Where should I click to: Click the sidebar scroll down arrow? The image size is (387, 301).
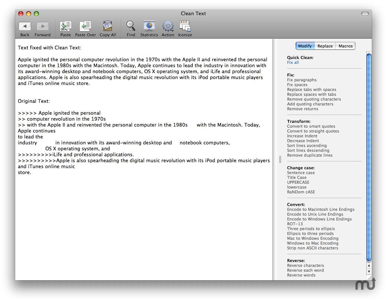369,271
